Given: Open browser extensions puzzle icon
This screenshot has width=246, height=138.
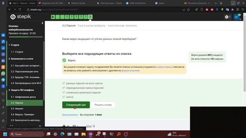Looking at the screenshot, I should [233, 10].
